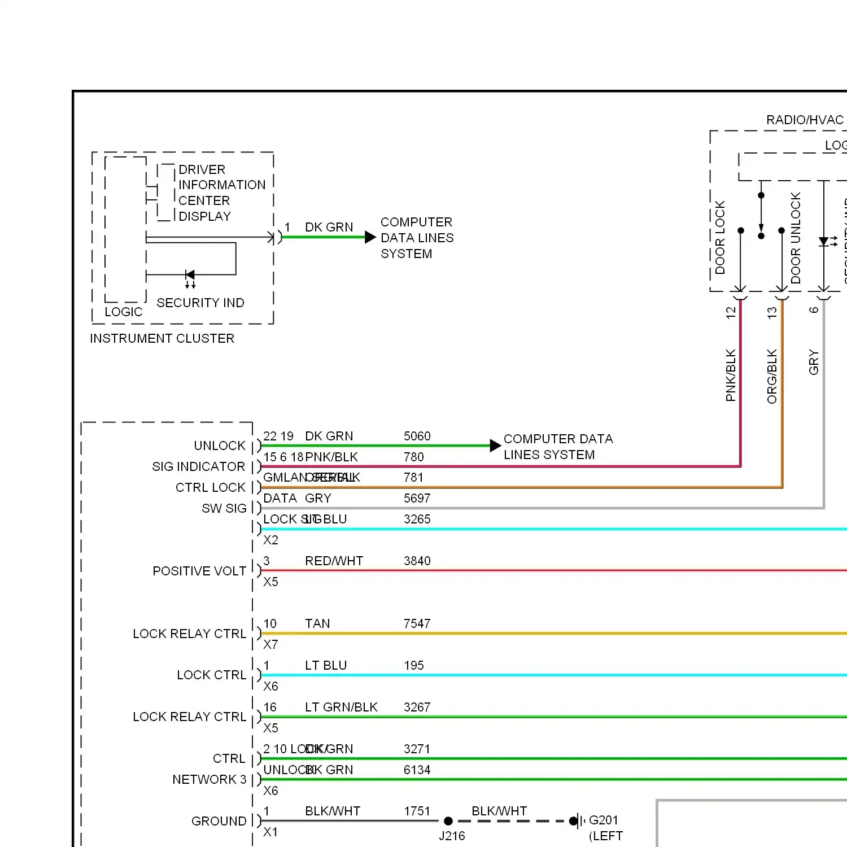Click circuit number 780
Image resolution: width=847 pixels, height=847 pixels.
point(414,457)
